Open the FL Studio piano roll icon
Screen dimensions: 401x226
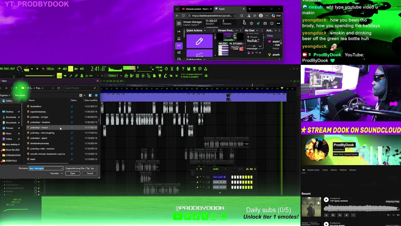coord(132,76)
